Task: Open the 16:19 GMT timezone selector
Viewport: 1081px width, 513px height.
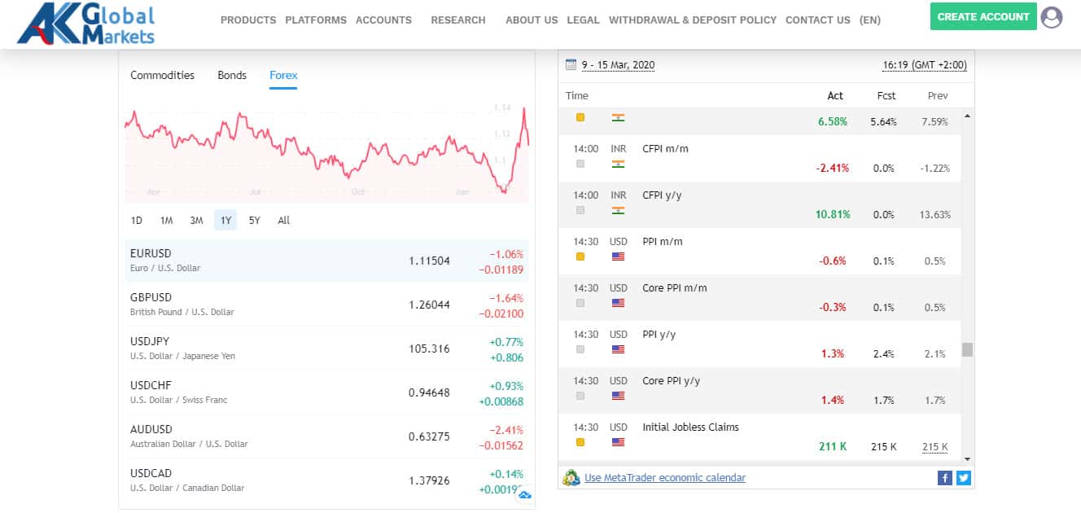Action: click(x=924, y=65)
